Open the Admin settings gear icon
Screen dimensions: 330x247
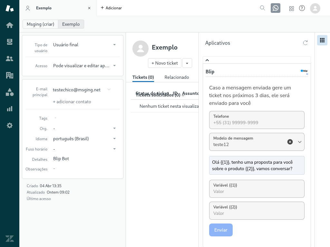tap(9, 125)
